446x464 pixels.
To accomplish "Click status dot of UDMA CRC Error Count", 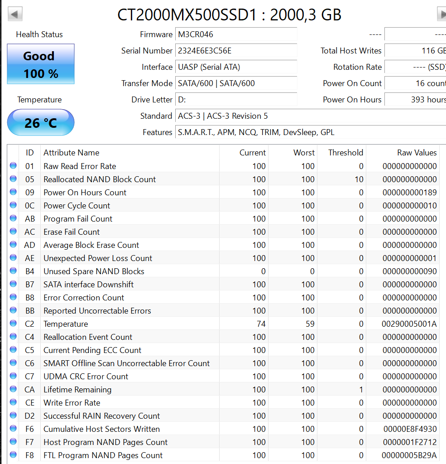I will (x=13, y=376).
